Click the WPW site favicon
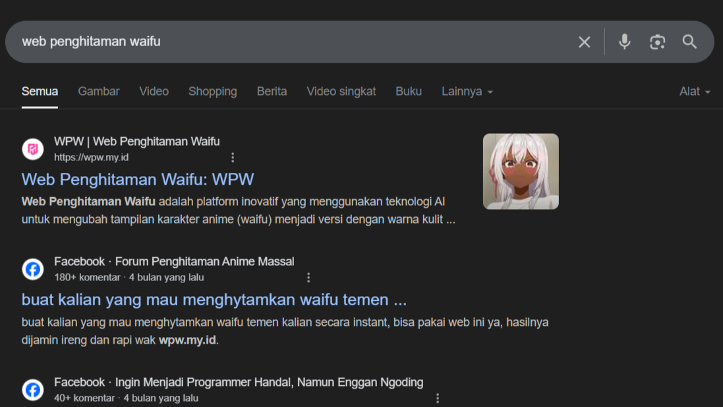 tap(33, 148)
